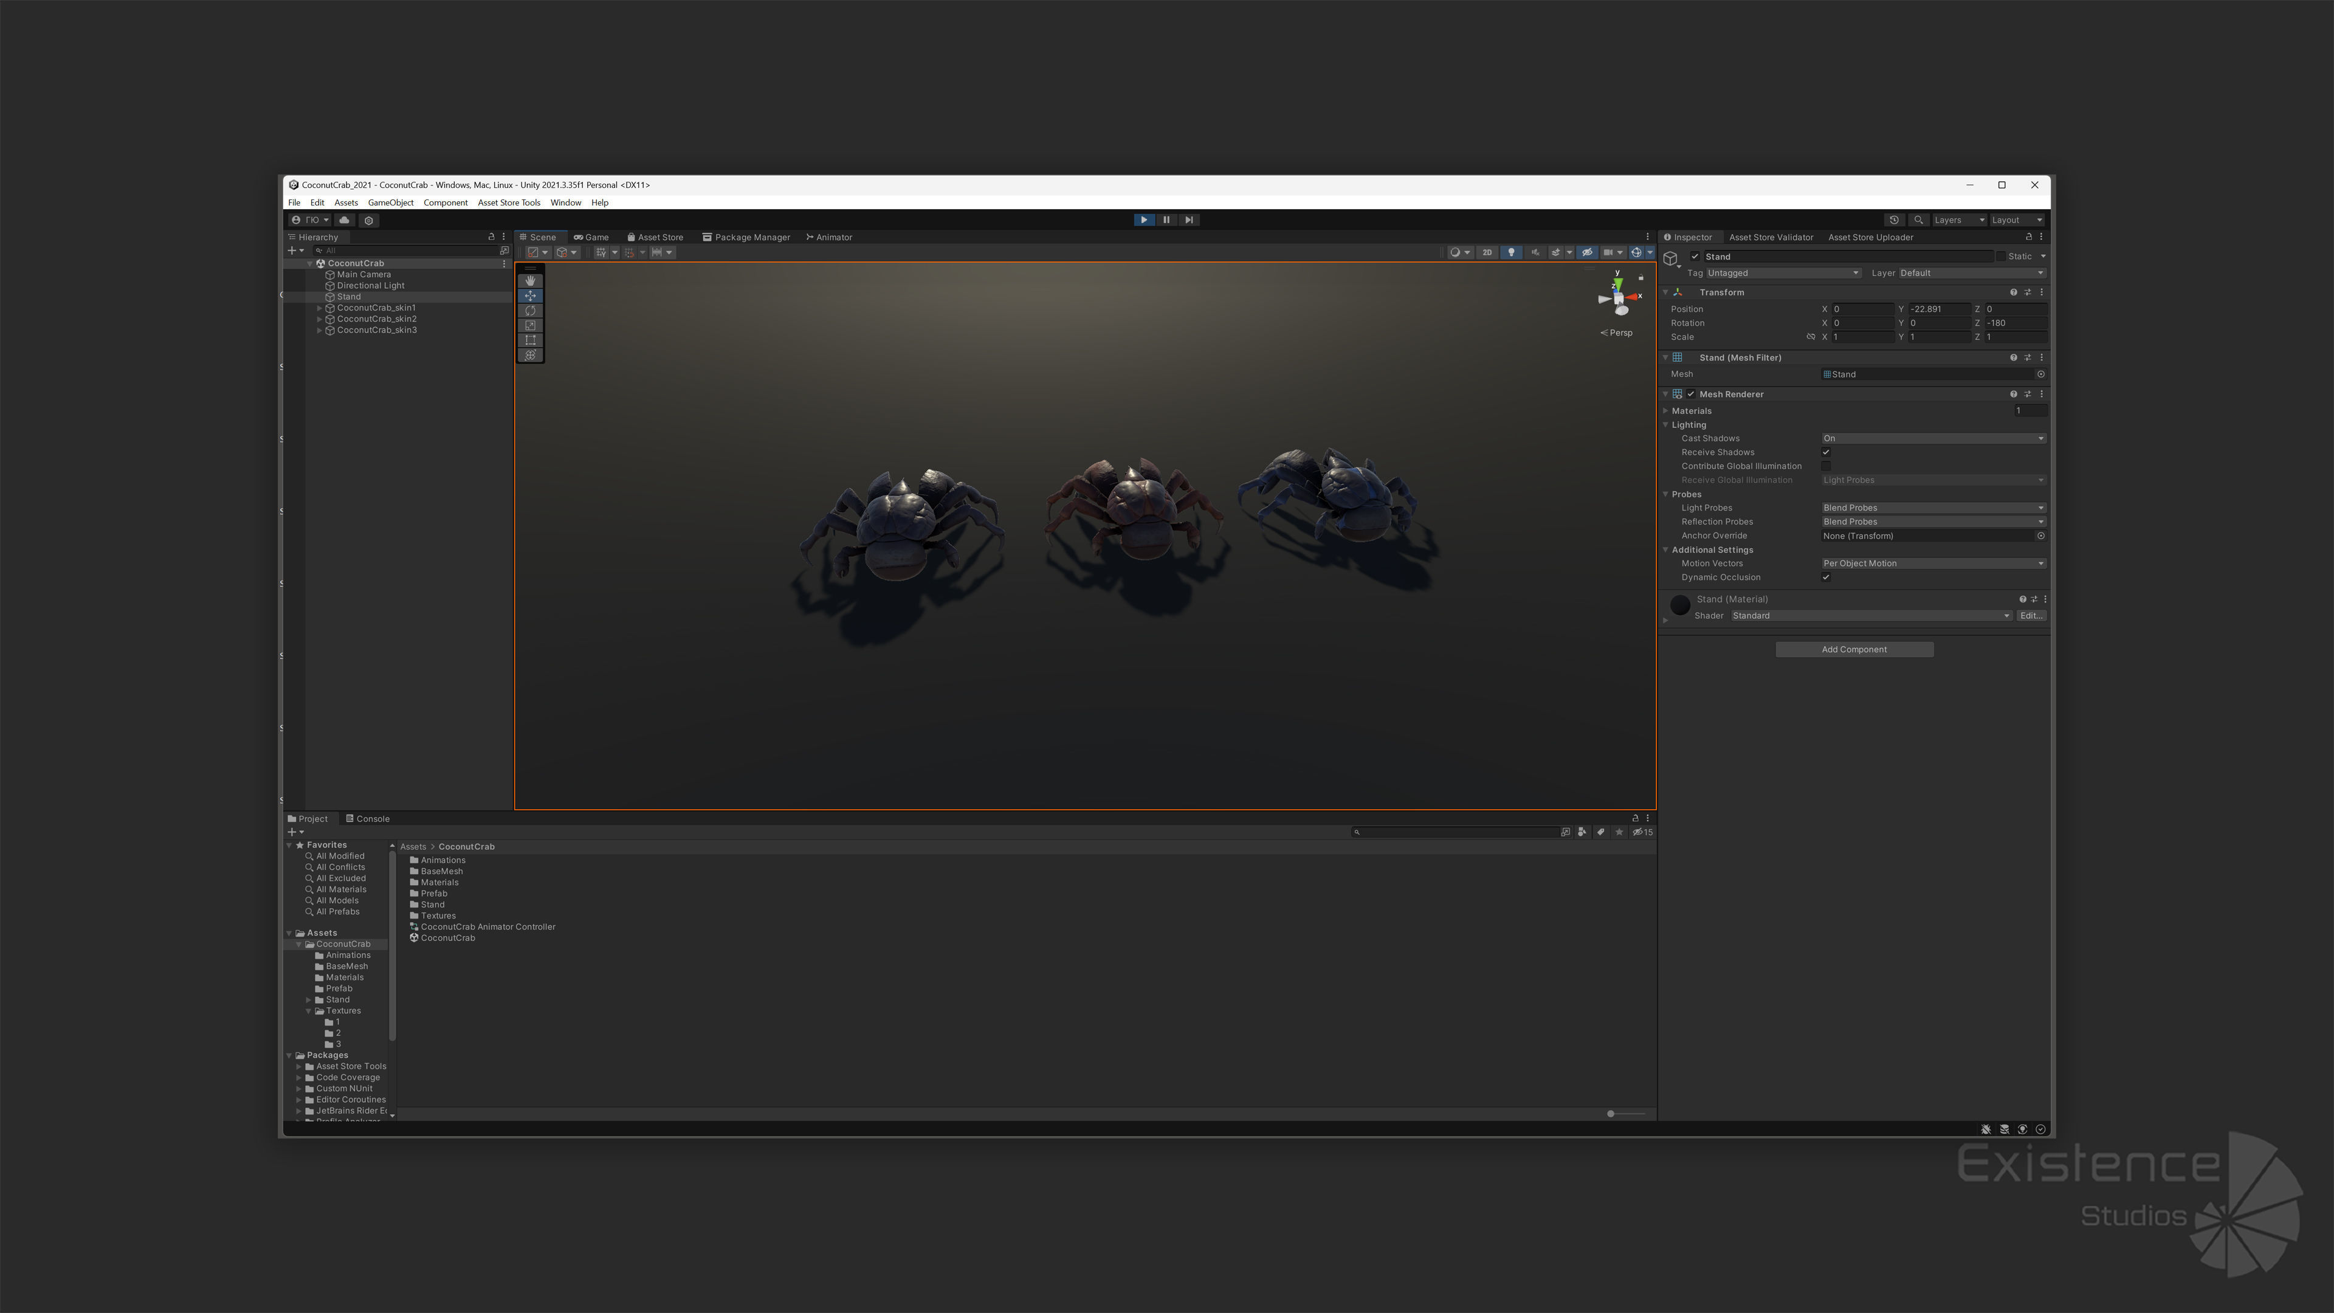Select the Transform combined tool
The height and width of the screenshot is (1313, 2334).
pyautogui.click(x=530, y=355)
